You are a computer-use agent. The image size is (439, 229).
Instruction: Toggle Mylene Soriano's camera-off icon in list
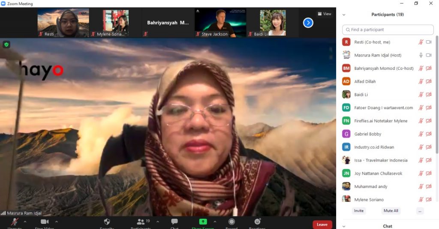coord(429,199)
